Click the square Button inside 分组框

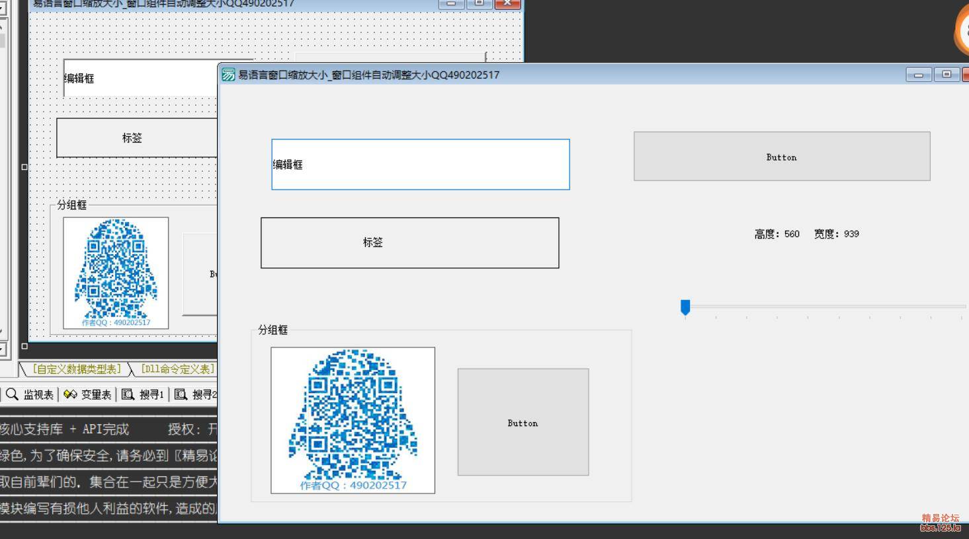[523, 422]
